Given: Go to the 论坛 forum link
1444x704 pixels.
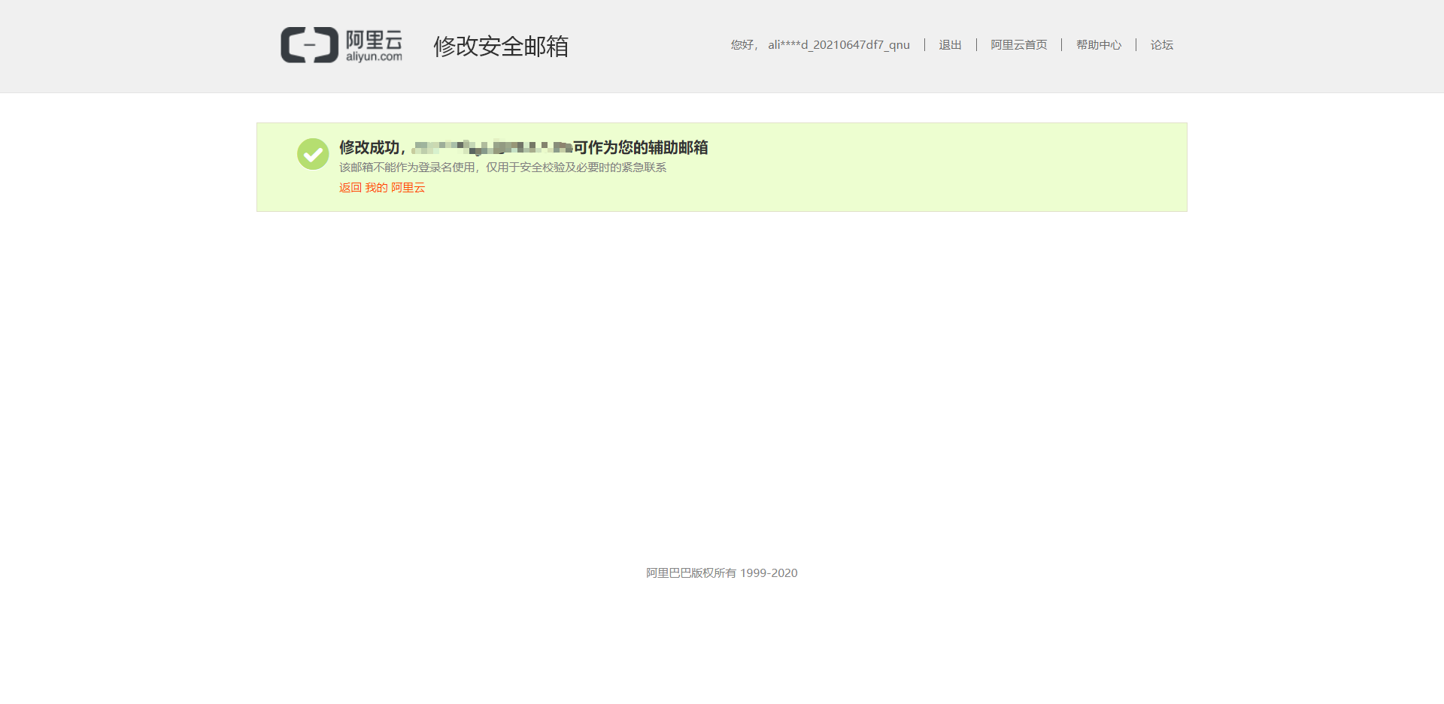Looking at the screenshot, I should point(1162,45).
